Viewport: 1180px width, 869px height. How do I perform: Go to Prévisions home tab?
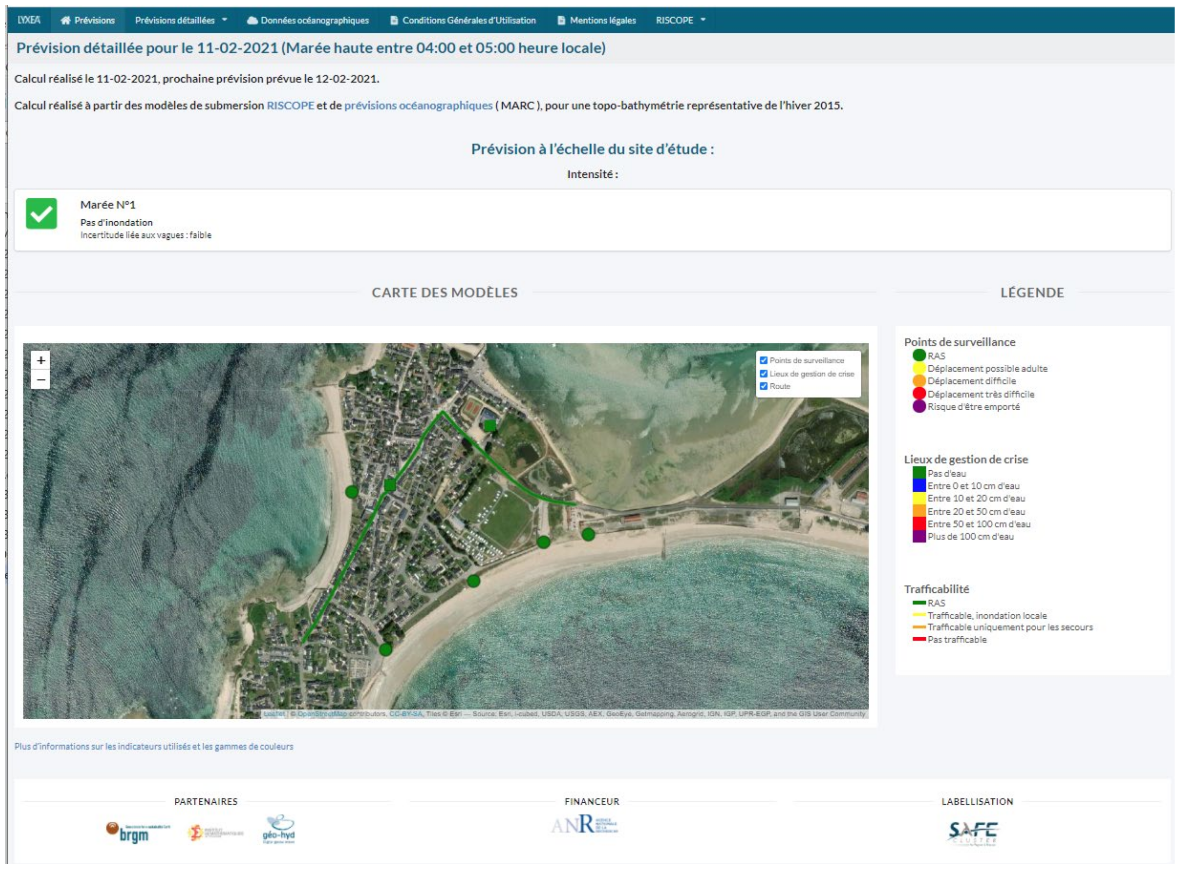pyautogui.click(x=87, y=20)
